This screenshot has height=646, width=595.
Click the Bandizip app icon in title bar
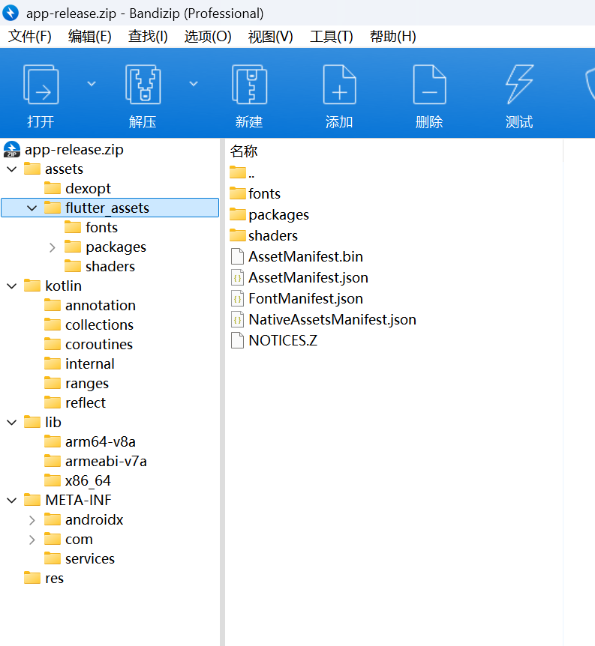(x=11, y=13)
